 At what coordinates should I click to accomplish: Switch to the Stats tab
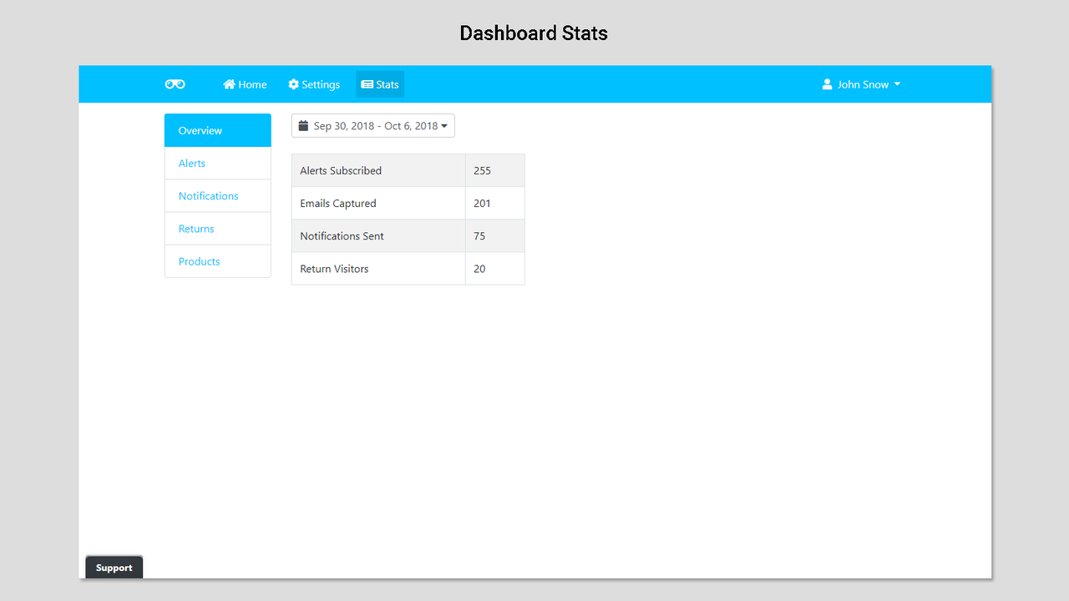pyautogui.click(x=380, y=83)
